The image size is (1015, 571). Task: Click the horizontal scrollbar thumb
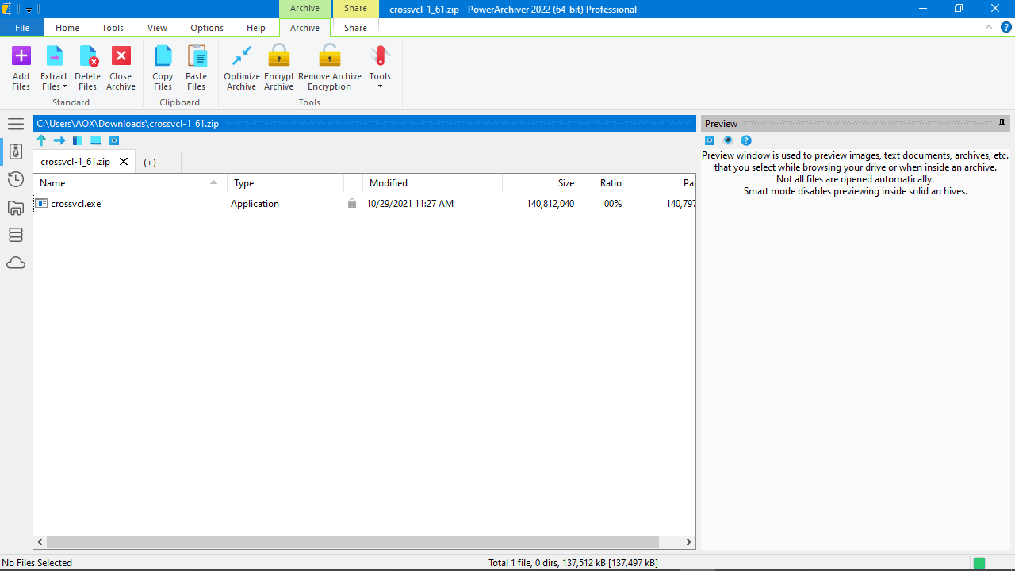tap(352, 542)
